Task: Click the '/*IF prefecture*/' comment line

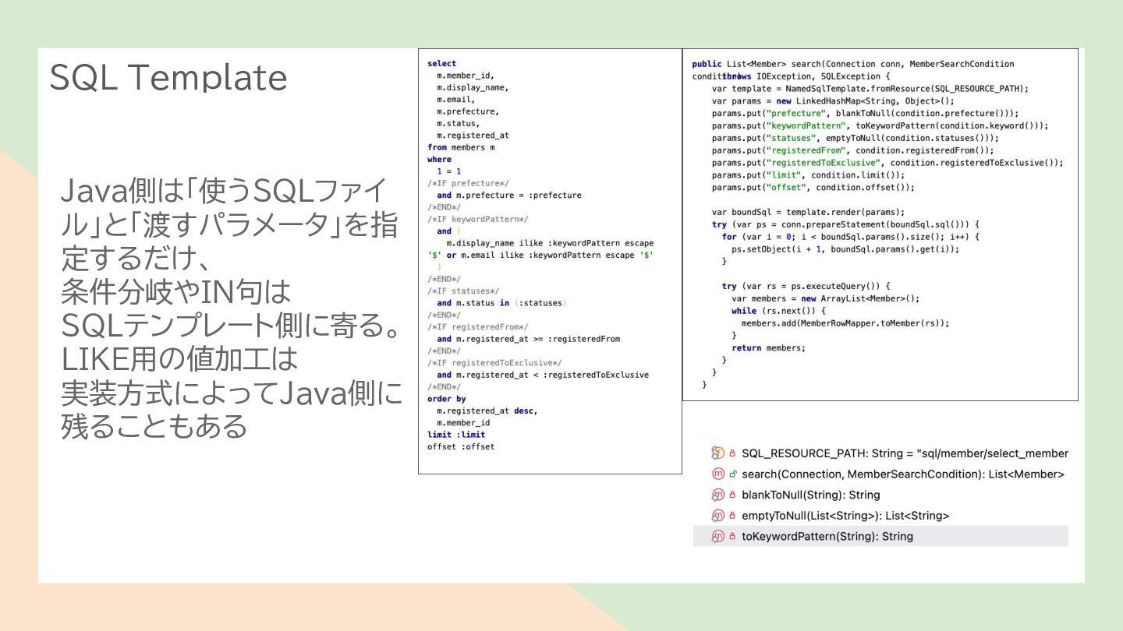Action: click(468, 183)
